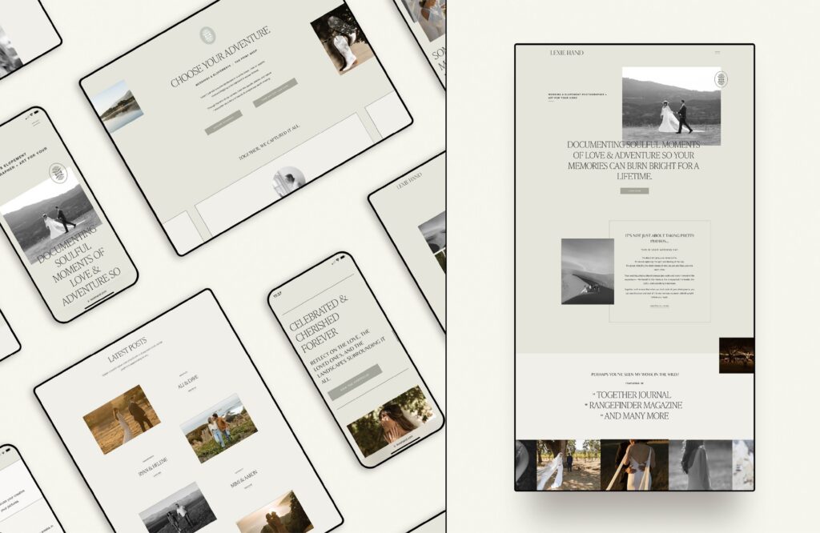The height and width of the screenshot is (533, 820).
Task: Click the couple under tree gallery photo
Action: [567, 464]
